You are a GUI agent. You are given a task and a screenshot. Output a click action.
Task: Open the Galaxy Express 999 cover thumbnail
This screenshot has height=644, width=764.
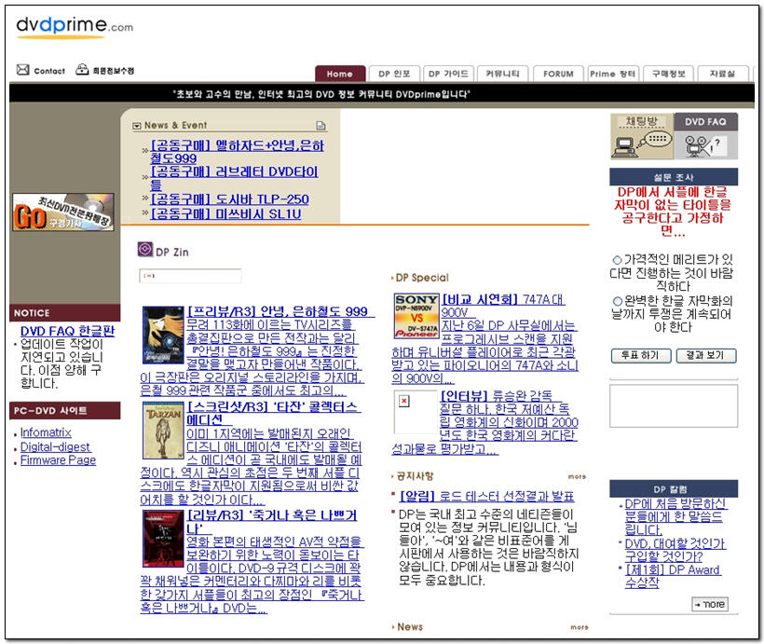[163, 335]
